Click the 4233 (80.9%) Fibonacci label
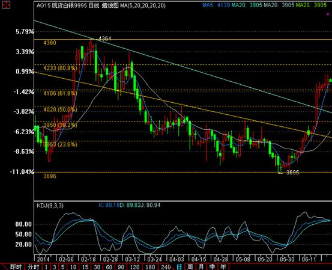Screen dimensions: 332x270 click(x=60, y=68)
